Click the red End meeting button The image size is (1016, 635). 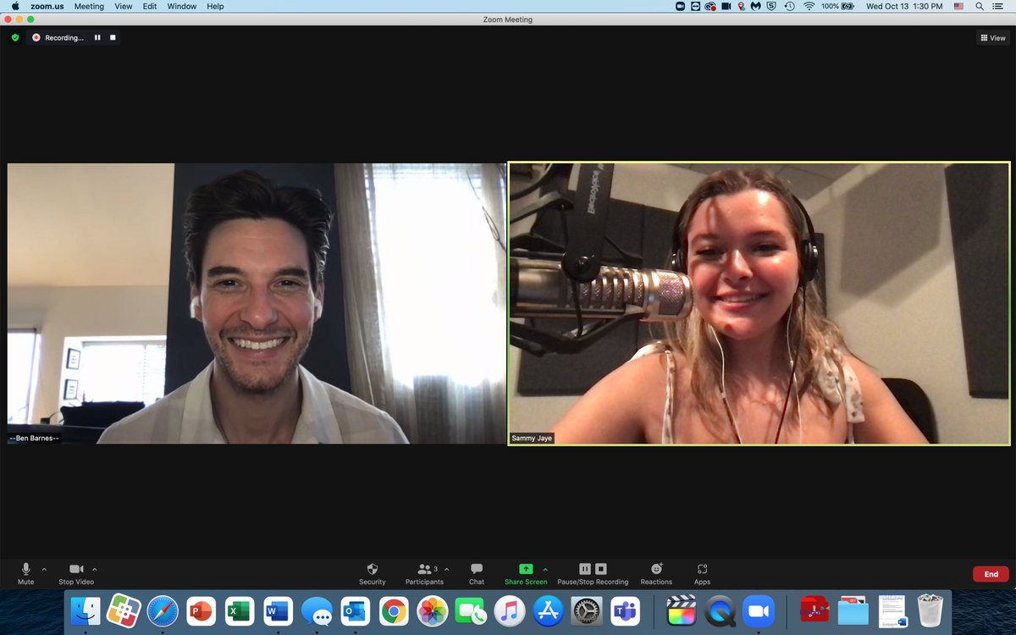[991, 574]
